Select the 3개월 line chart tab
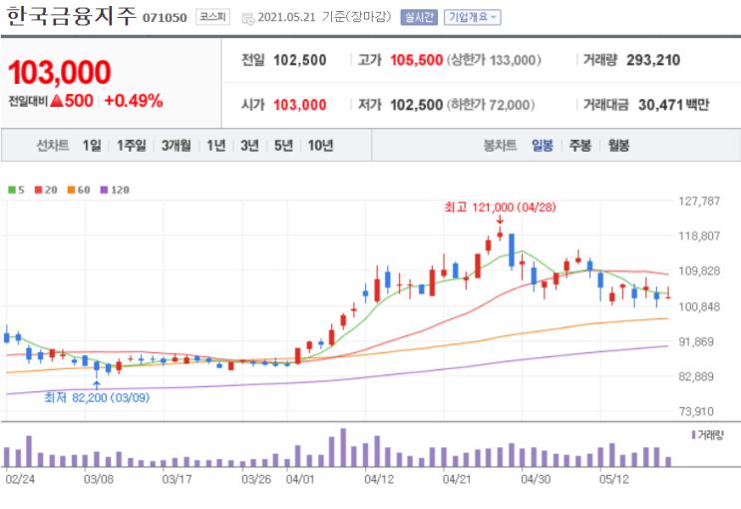The width and height of the screenshot is (741, 509). point(176,146)
